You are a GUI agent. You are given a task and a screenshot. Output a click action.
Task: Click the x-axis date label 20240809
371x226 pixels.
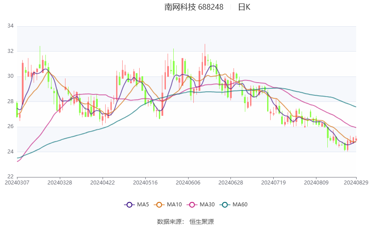[x=316, y=183]
